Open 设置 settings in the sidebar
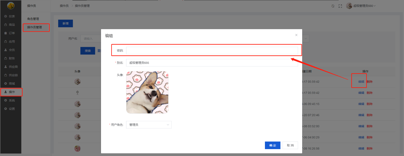The width and height of the screenshot is (404, 156). coord(11,109)
